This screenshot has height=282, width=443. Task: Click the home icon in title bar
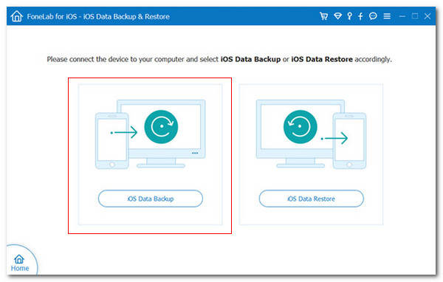(16, 16)
